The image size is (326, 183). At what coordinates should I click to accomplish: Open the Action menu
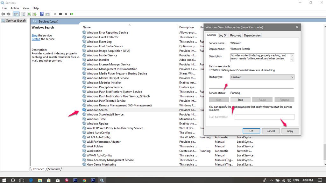pyautogui.click(x=15, y=8)
